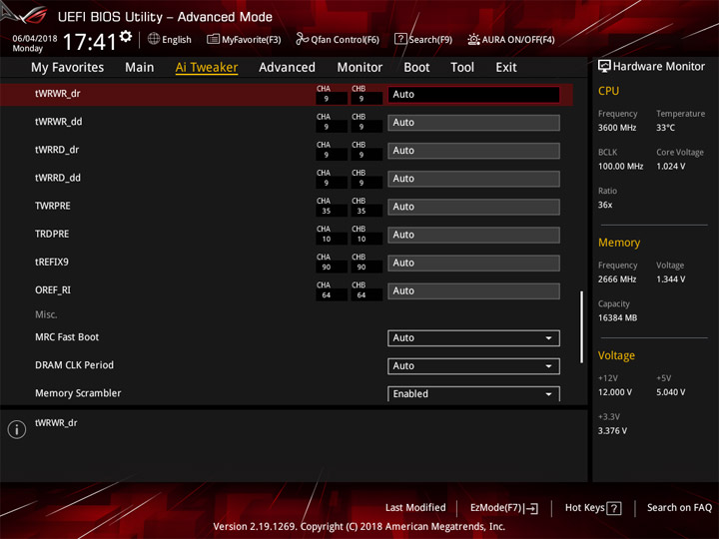Select the Memory Scrambler label

click(78, 393)
